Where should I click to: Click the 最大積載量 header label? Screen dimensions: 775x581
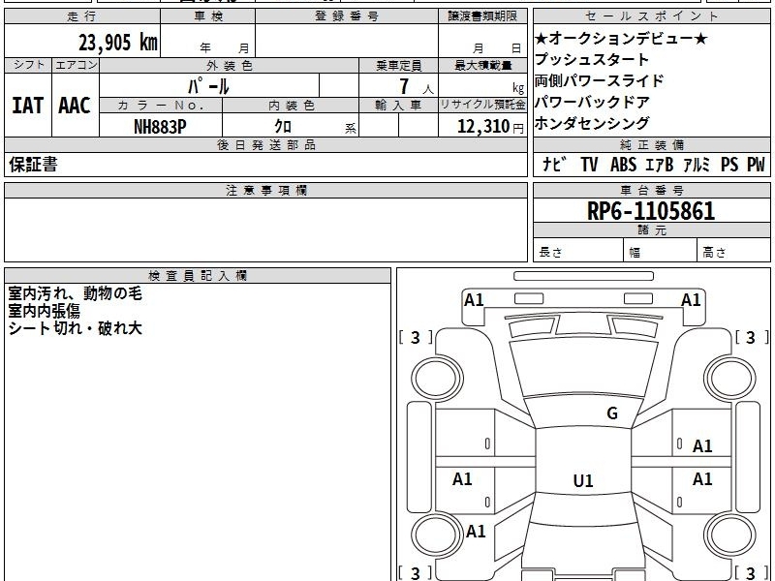point(482,66)
